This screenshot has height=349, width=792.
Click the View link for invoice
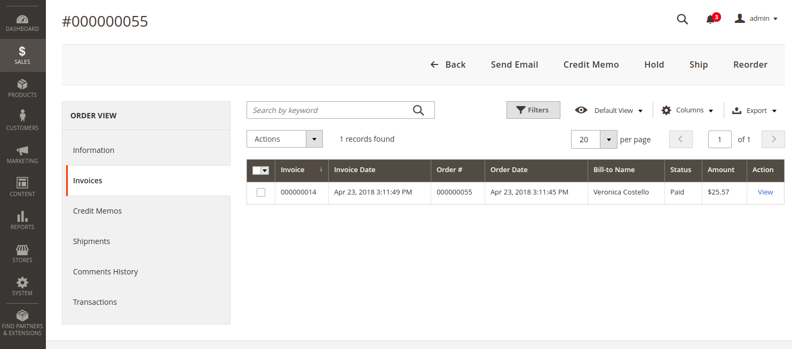pos(765,192)
